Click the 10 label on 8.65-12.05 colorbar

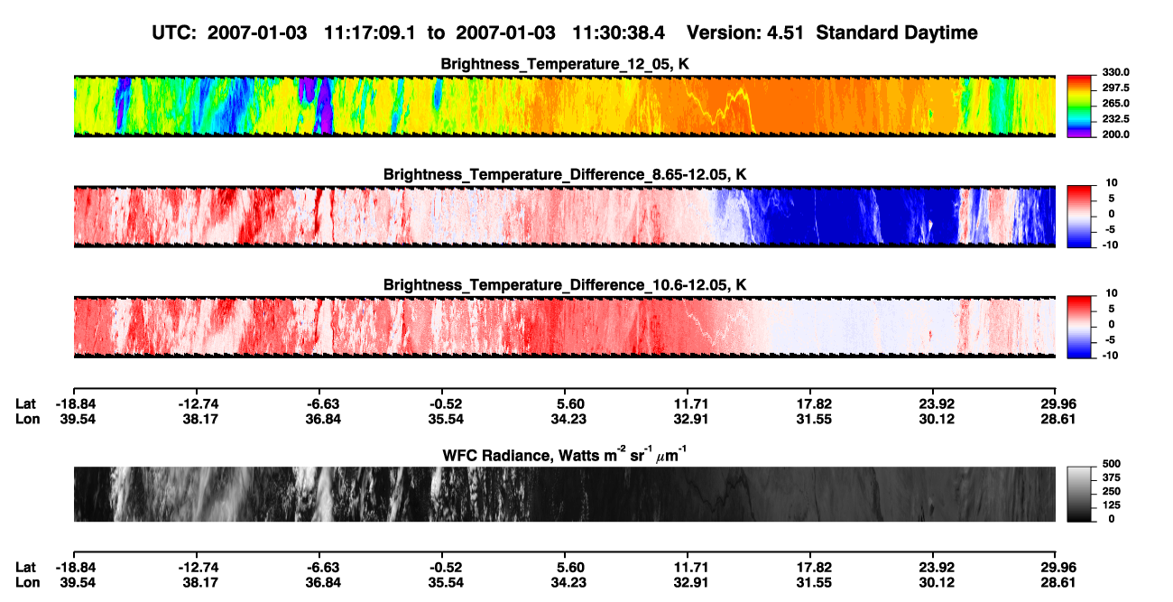(1112, 182)
